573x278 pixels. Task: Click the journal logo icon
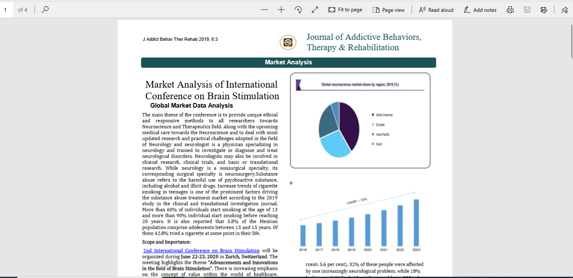pos(288,42)
